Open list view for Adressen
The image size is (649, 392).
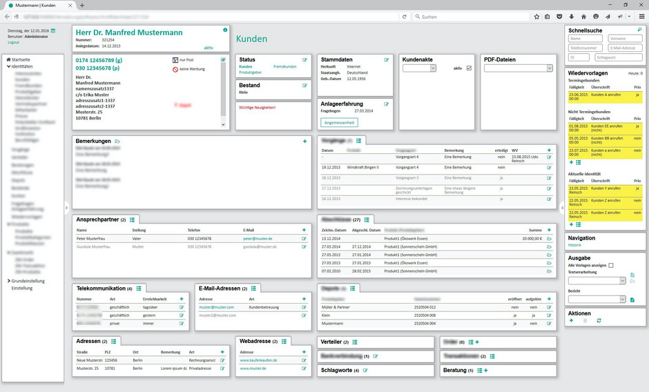pos(113,342)
